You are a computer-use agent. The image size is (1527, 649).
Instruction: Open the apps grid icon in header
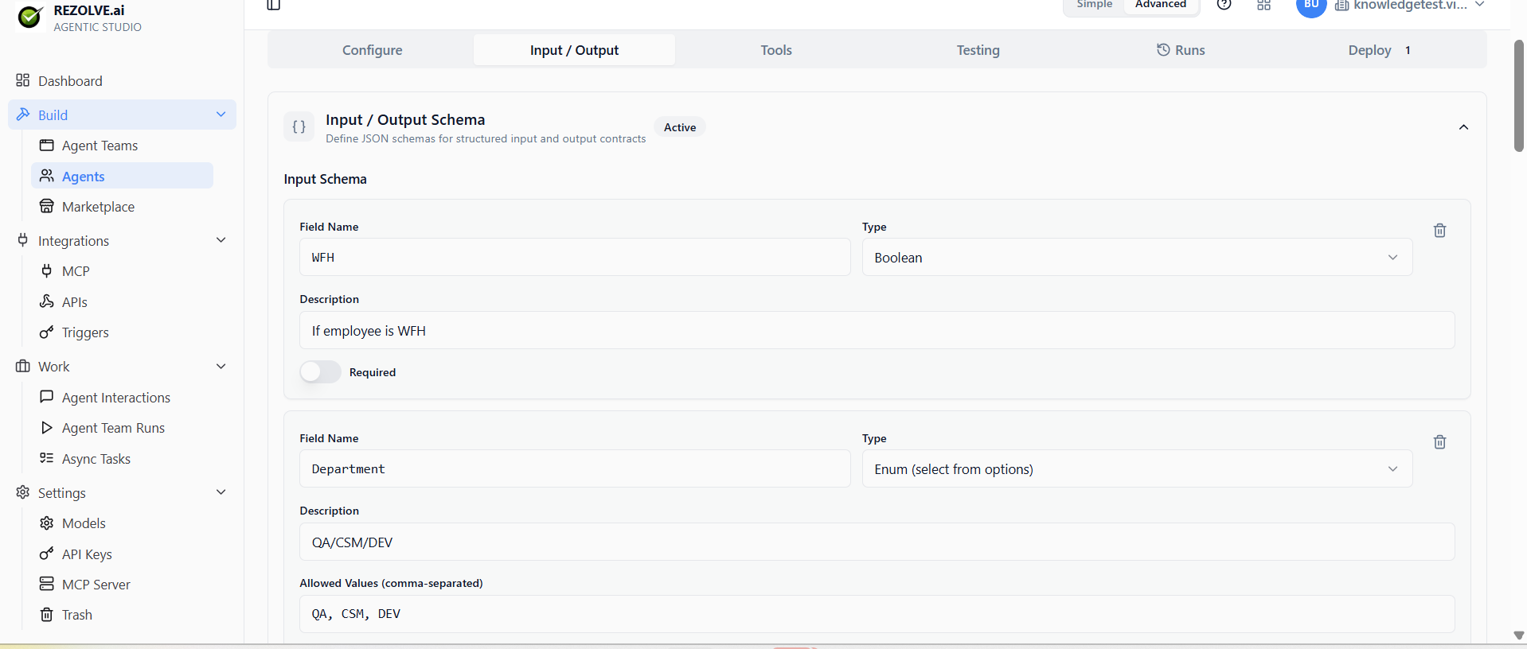point(1264,5)
